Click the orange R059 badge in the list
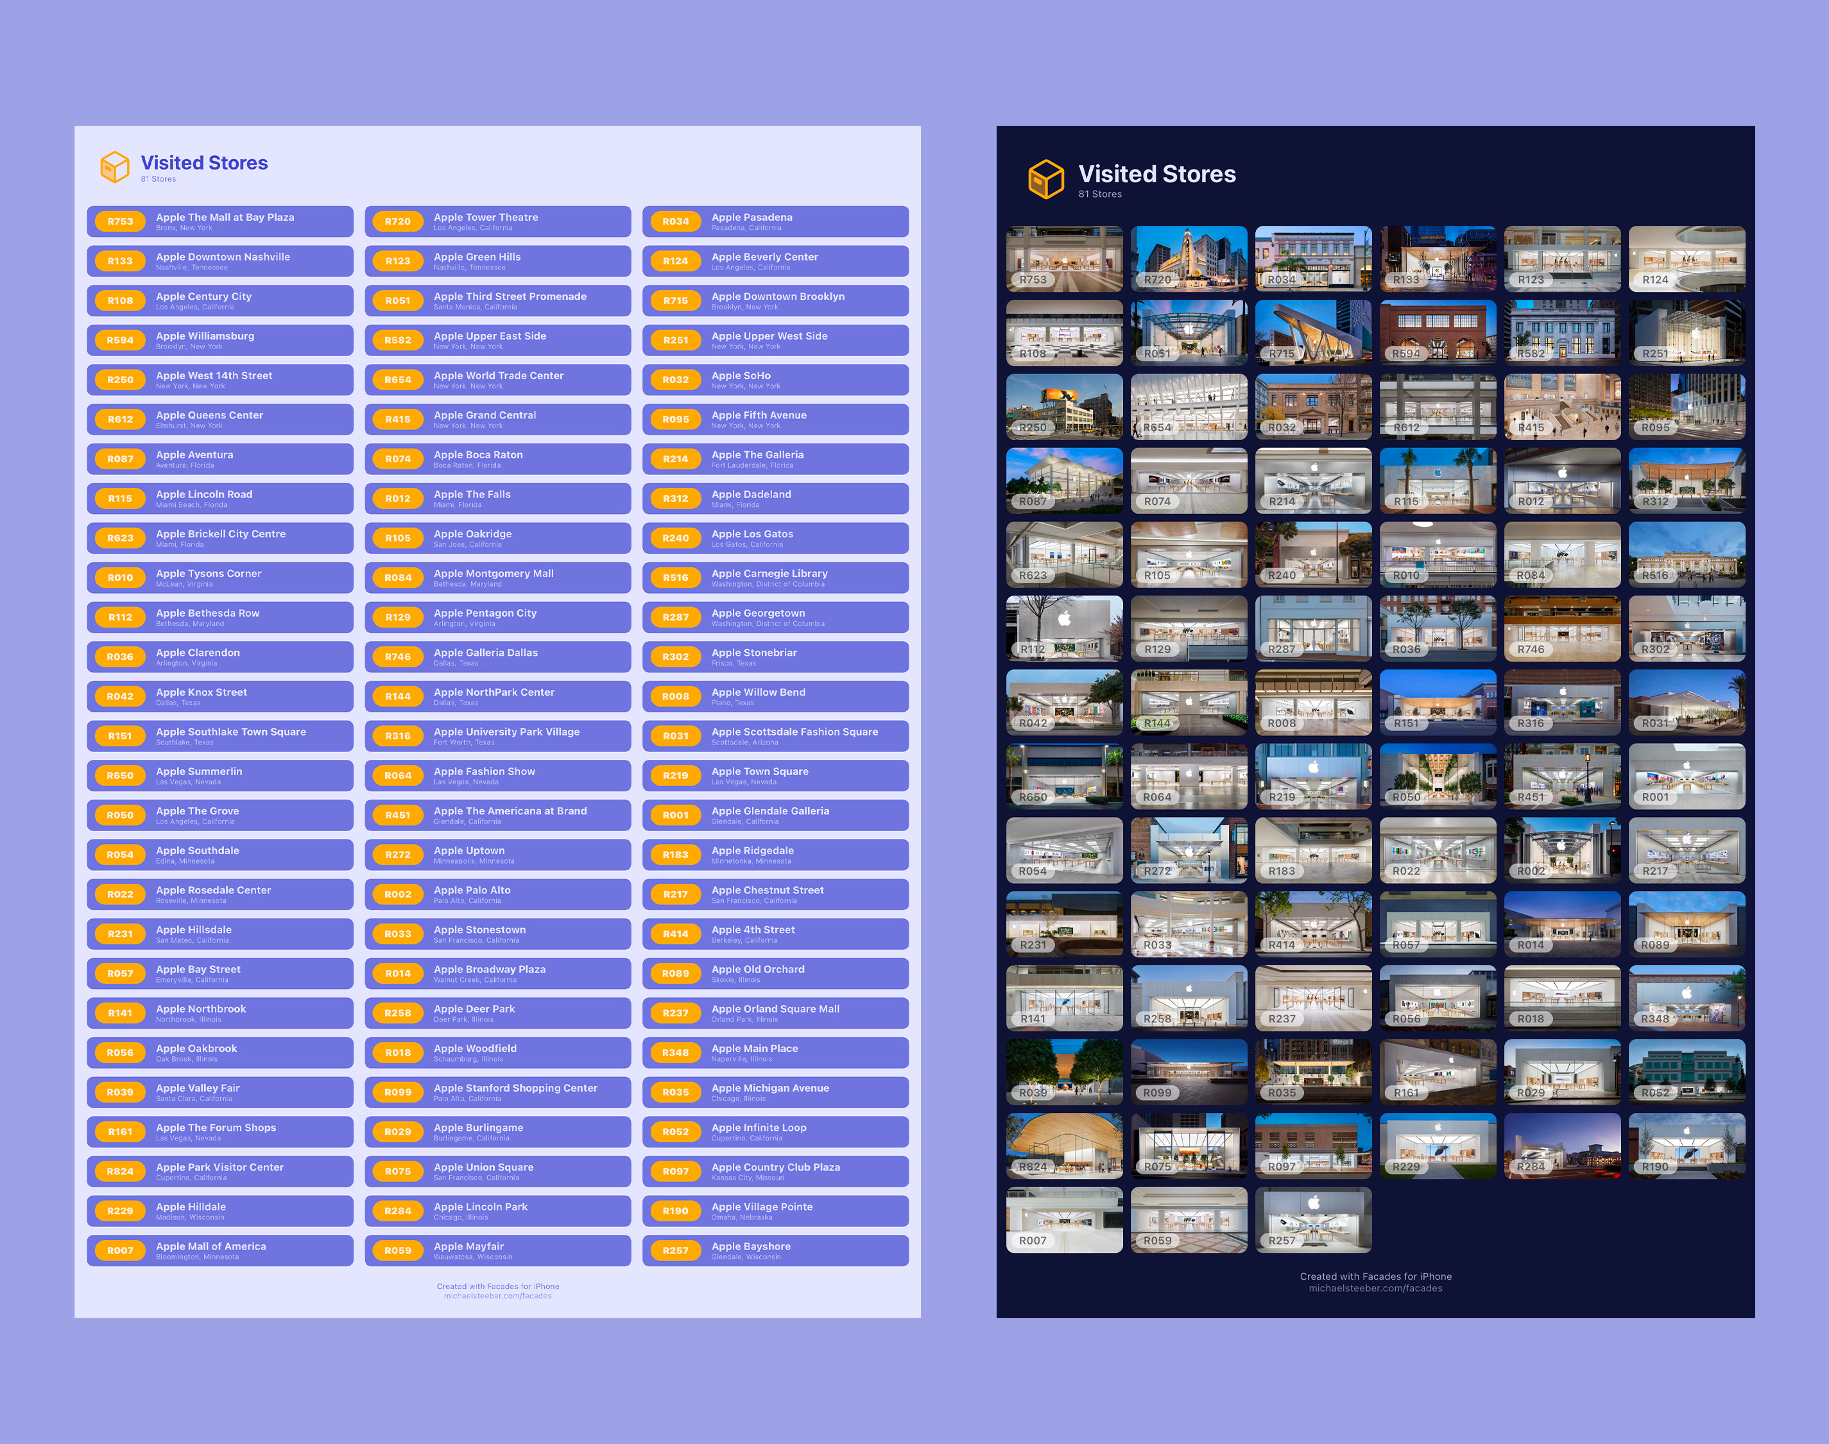 pyautogui.click(x=398, y=1250)
